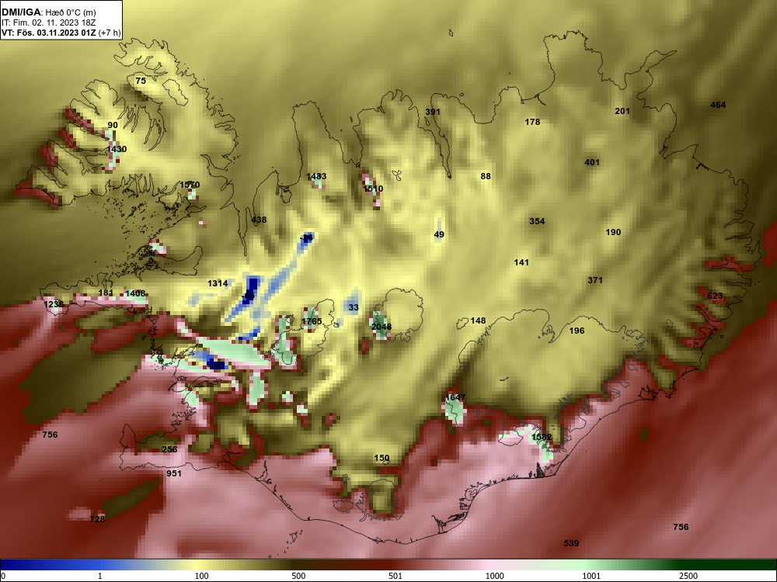Click the map value 178
Screen dimensions: 777x582
coord(532,122)
